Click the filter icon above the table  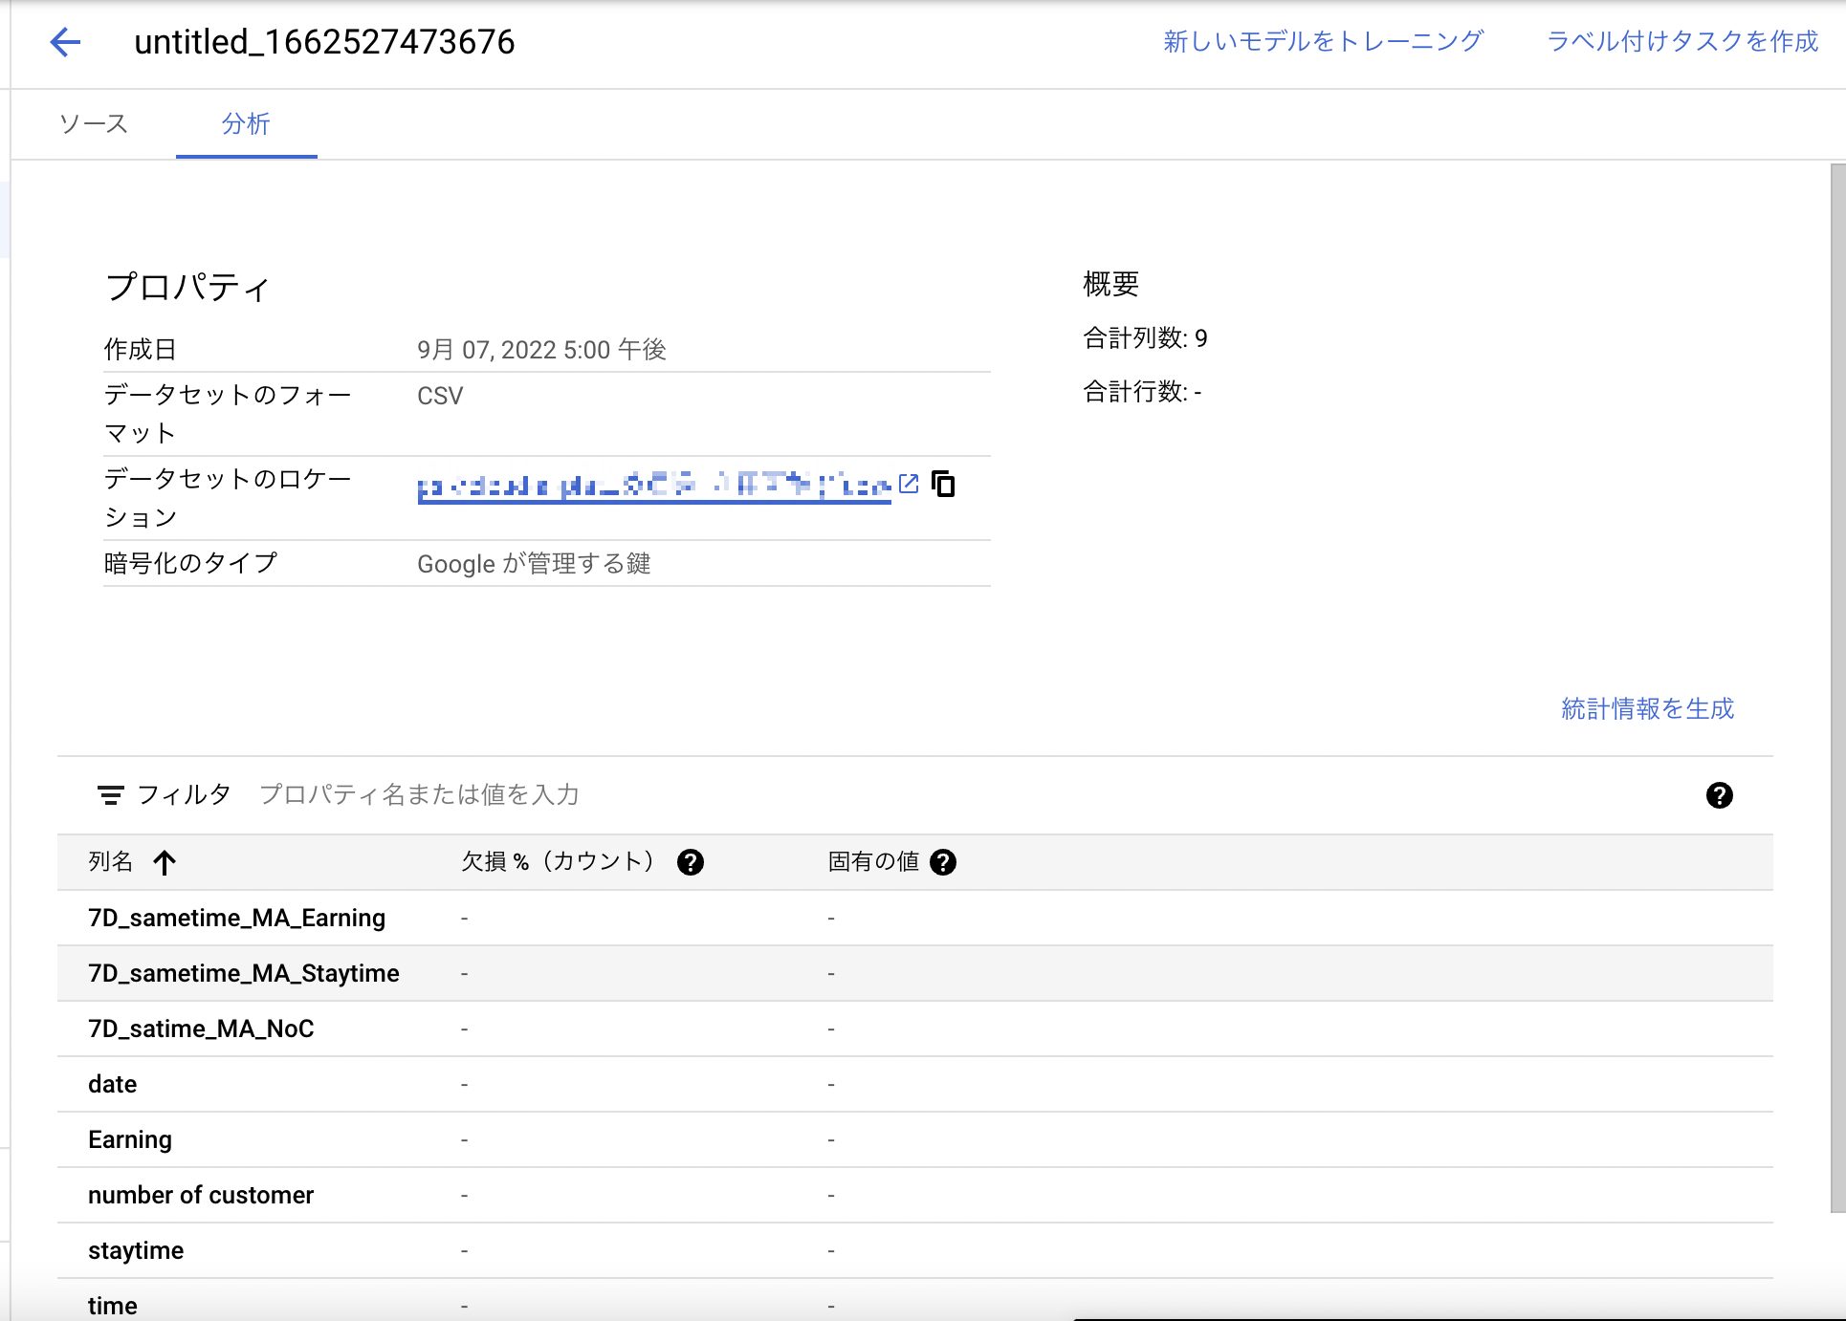pos(110,794)
